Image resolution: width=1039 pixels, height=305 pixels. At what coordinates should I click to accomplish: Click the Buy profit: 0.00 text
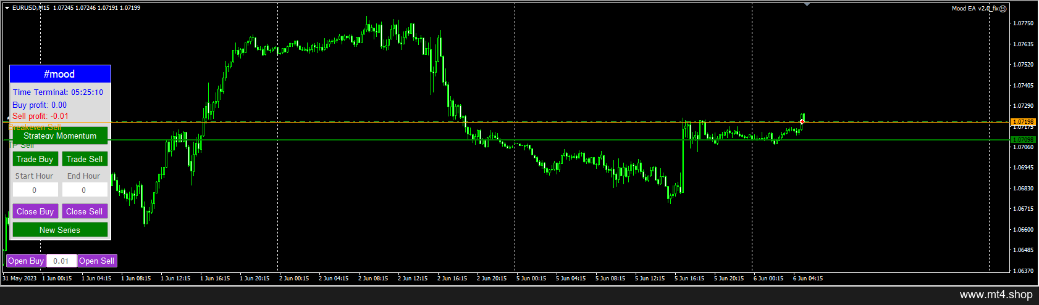[40, 105]
